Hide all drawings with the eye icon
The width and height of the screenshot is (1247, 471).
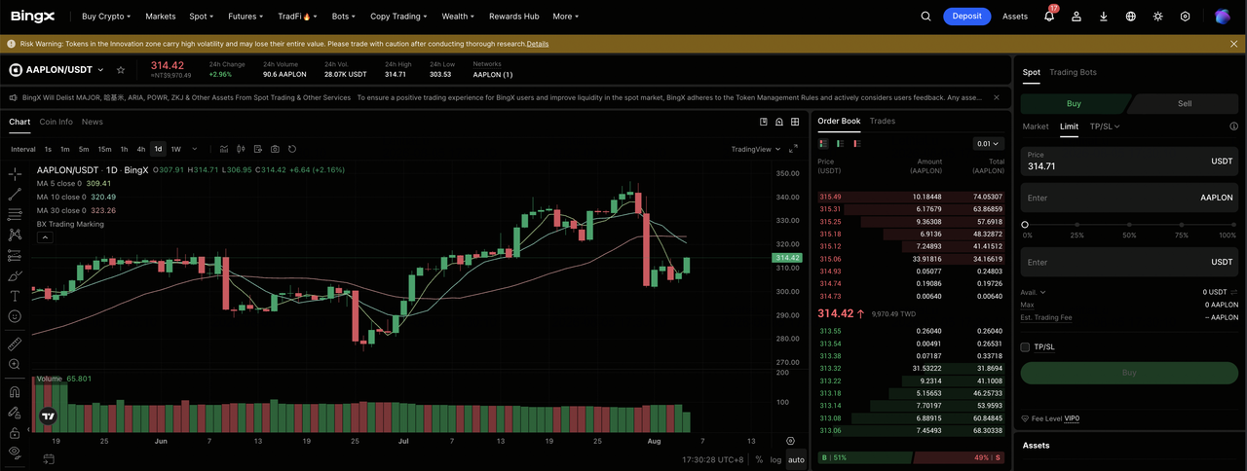click(15, 453)
